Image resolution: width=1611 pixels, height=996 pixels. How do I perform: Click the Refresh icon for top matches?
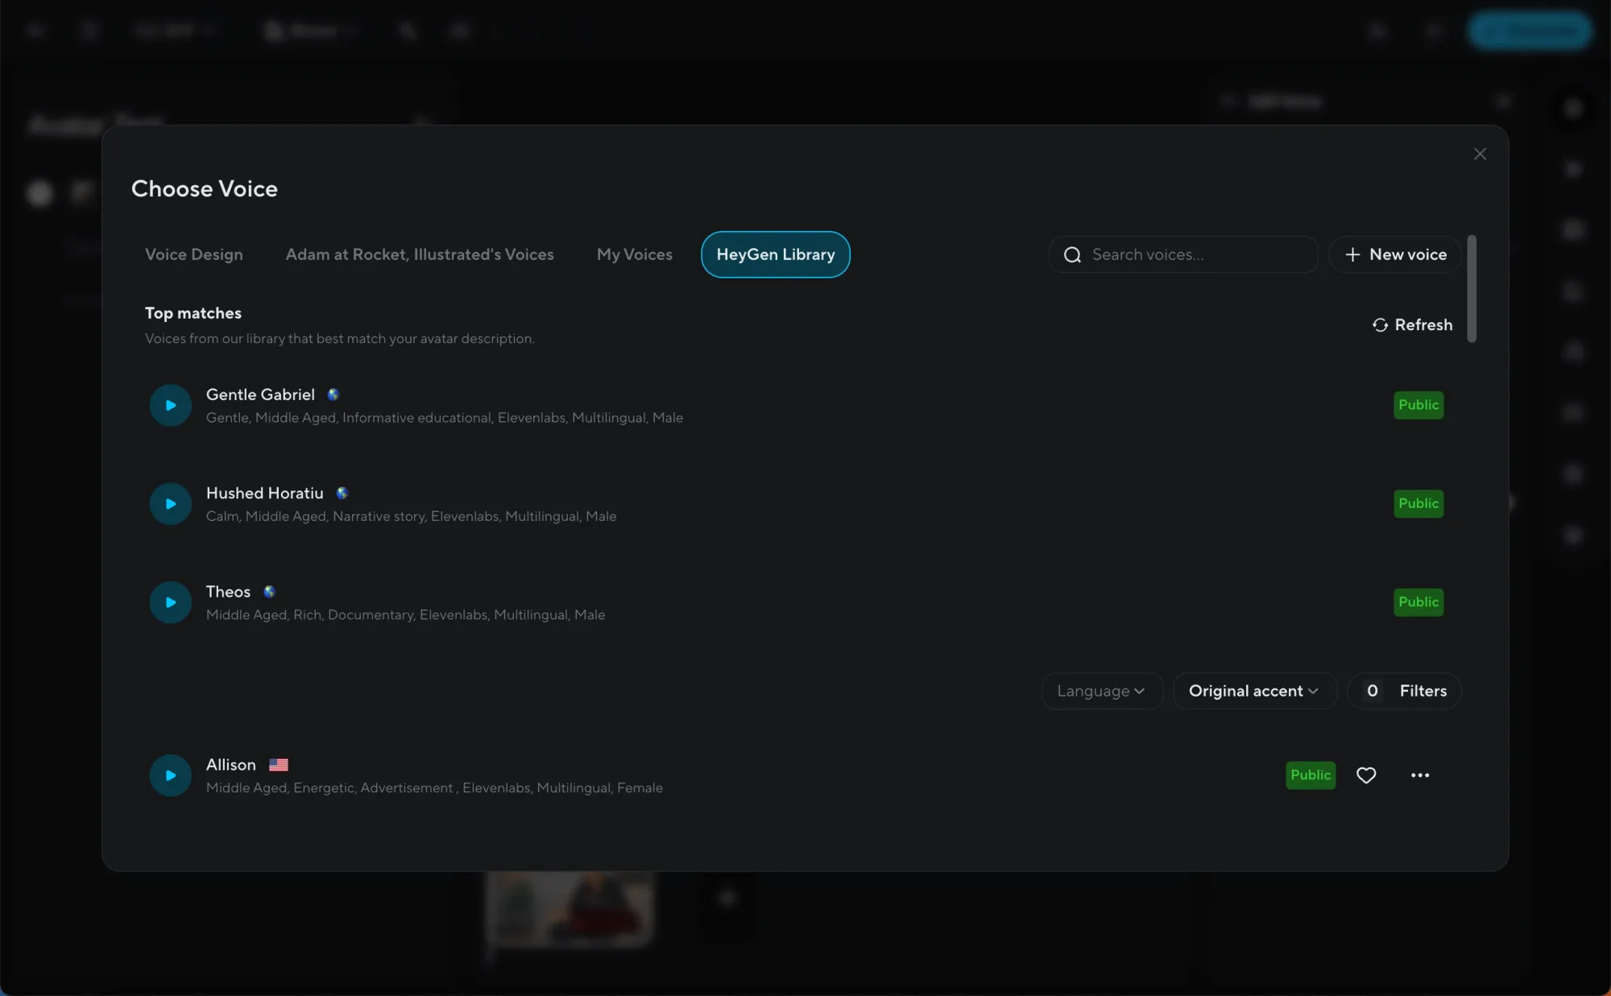click(x=1380, y=324)
